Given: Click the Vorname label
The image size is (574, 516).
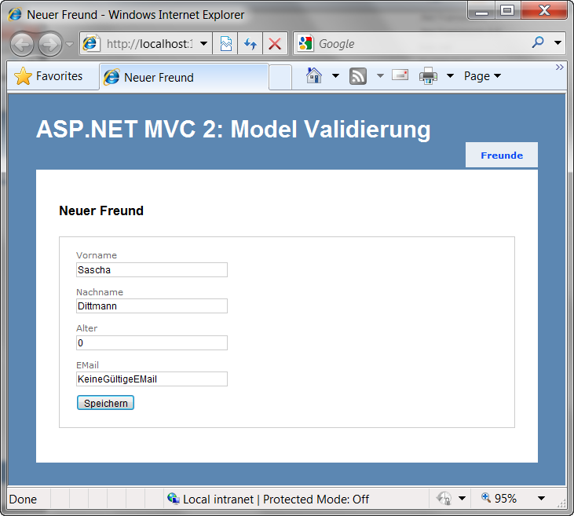Looking at the screenshot, I should point(97,255).
